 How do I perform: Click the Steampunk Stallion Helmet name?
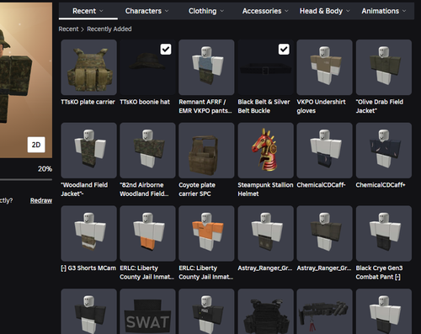click(265, 189)
